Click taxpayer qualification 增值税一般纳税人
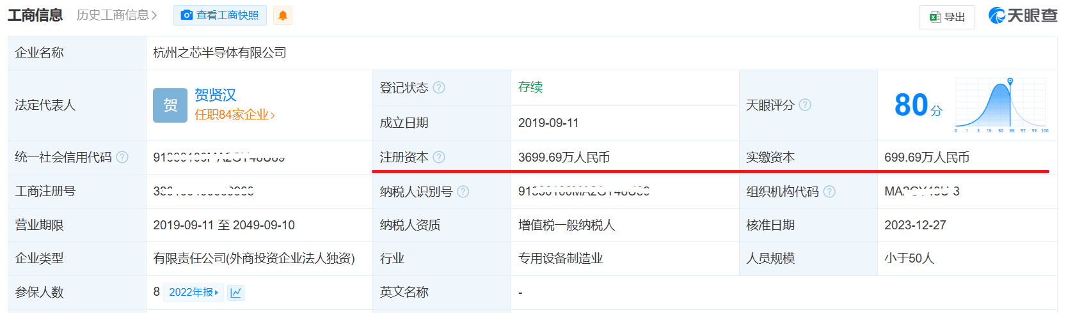1066x313 pixels. pos(566,225)
